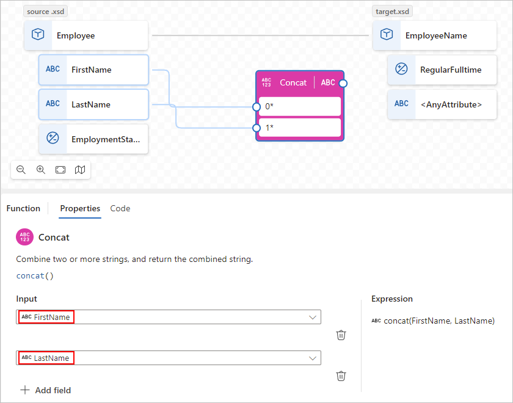This screenshot has height=403, width=513.
Task: Delete the LastName input with trash icon
Action: pyautogui.click(x=341, y=376)
